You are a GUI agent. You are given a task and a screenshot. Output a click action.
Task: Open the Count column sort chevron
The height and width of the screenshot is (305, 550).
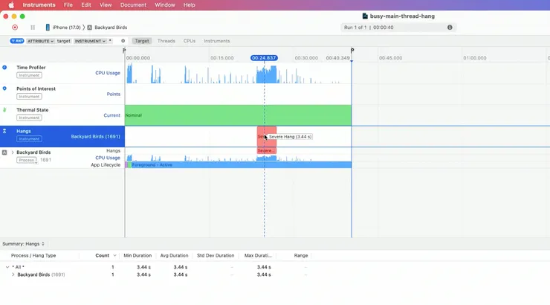[x=114, y=255]
